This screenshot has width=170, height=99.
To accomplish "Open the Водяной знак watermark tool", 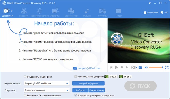I will click(x=71, y=12).
